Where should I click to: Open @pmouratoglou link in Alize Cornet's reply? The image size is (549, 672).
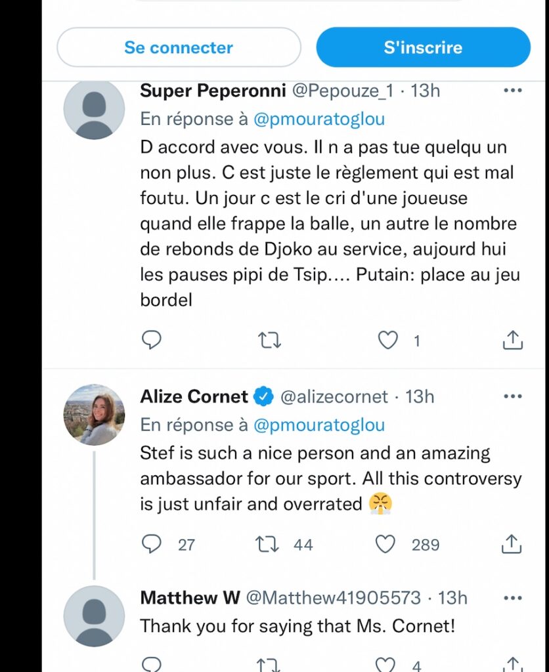(x=319, y=425)
